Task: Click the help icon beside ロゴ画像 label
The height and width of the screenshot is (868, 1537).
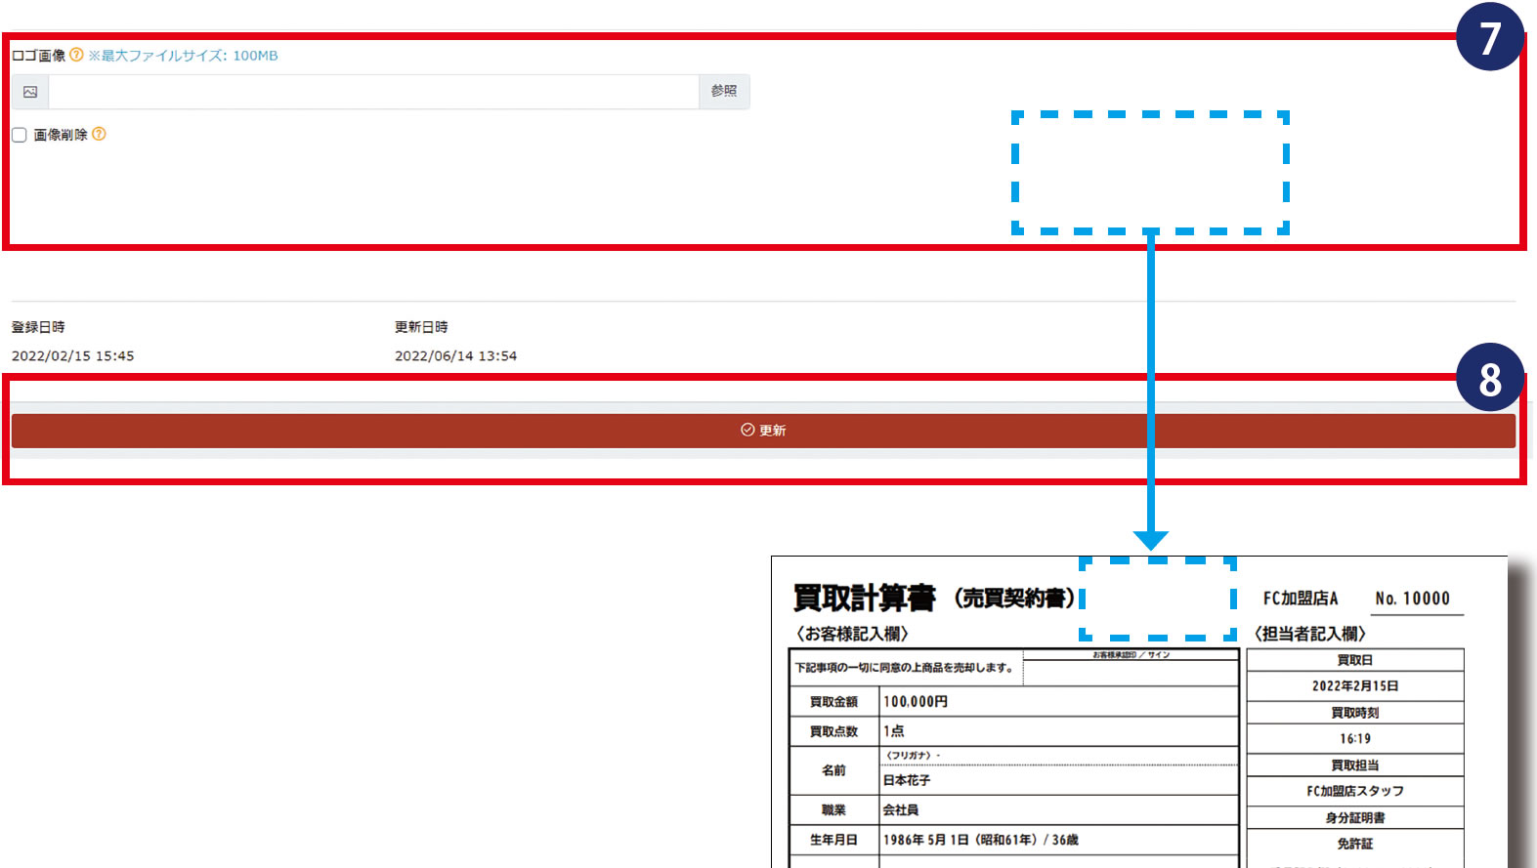Action: click(x=76, y=55)
